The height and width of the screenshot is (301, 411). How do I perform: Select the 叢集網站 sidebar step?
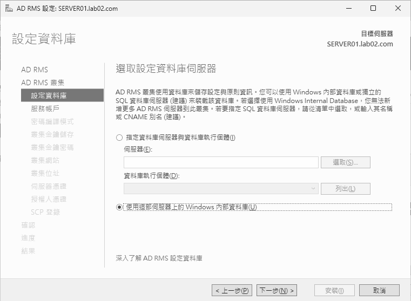pyautogui.click(x=45, y=160)
